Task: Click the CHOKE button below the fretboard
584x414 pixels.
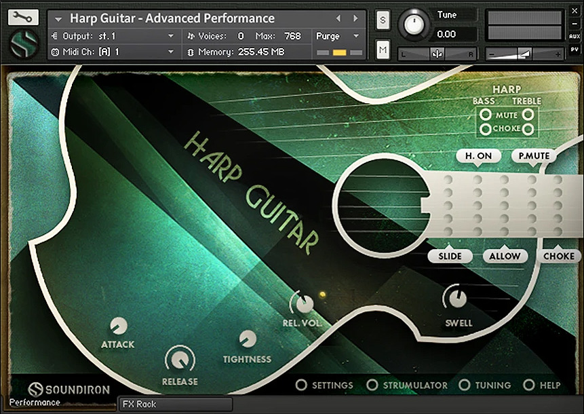Action: (x=559, y=256)
